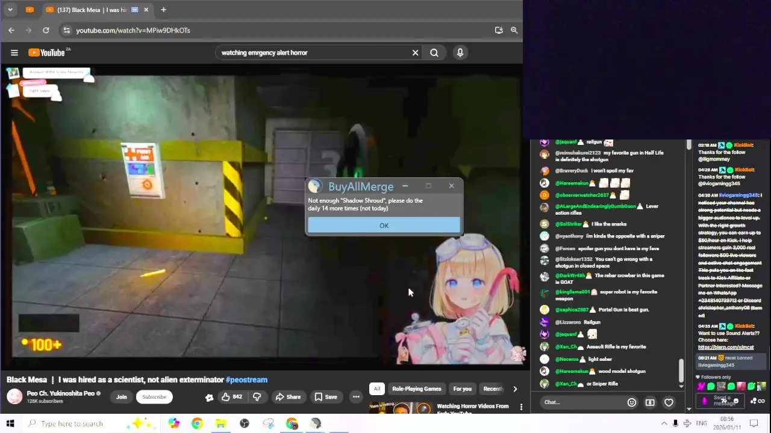Clear the YouTube search query text
The image size is (771, 433).
tap(415, 52)
